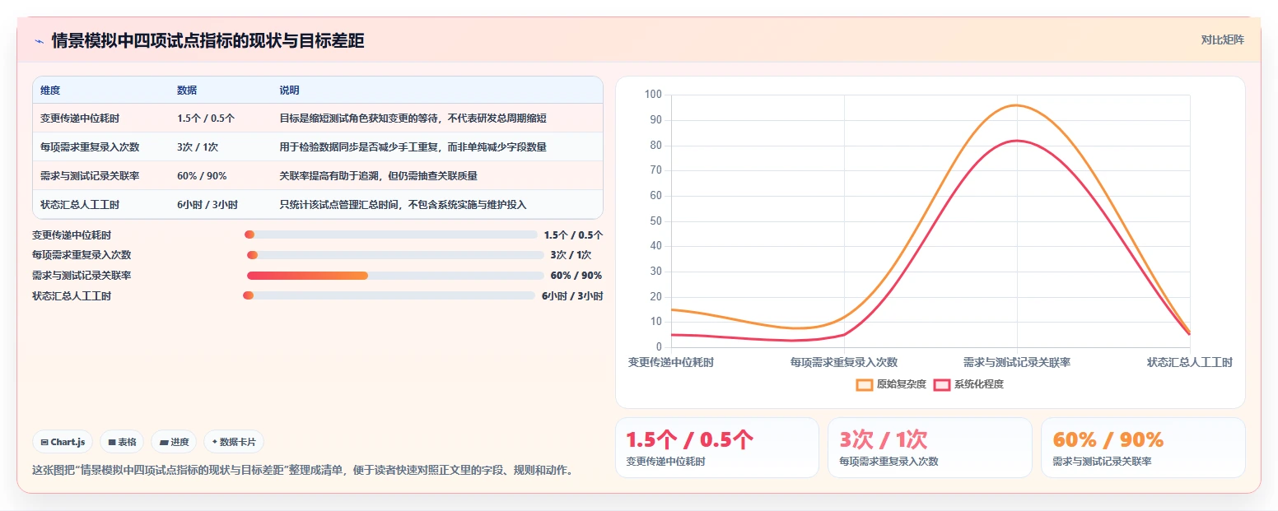Click the red line peak near 82

(x=1016, y=140)
